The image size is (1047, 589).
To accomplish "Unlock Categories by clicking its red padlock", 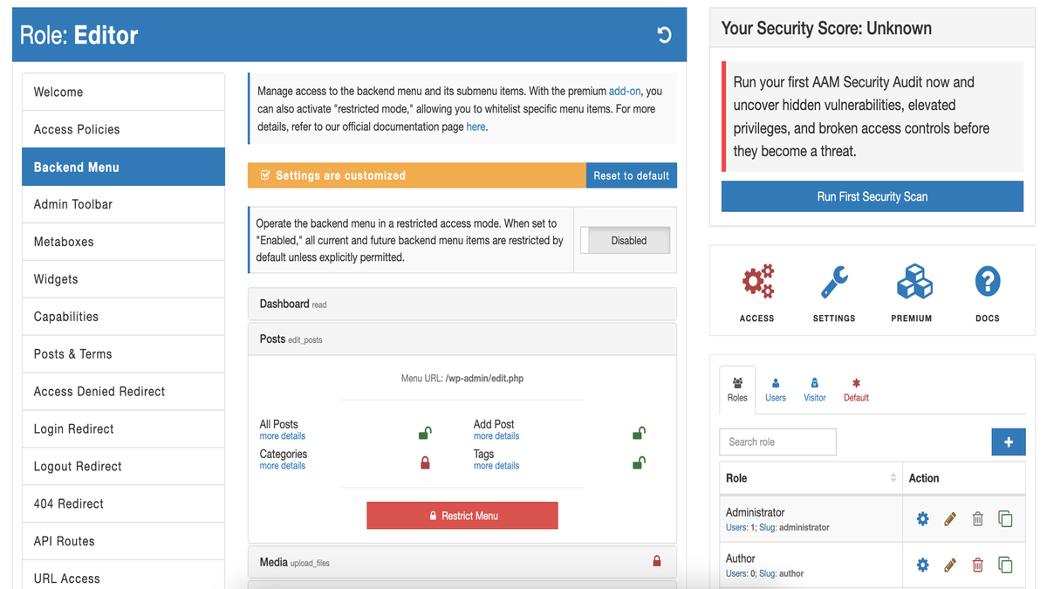I will tap(425, 462).
